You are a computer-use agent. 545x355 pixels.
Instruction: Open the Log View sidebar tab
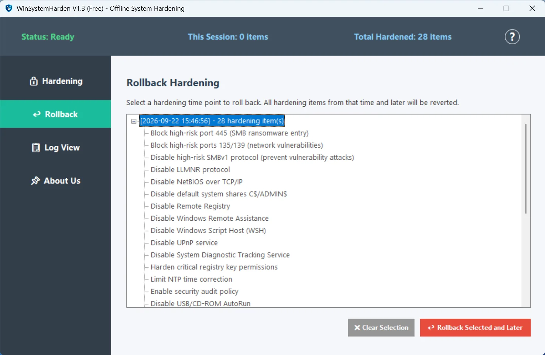click(55, 148)
